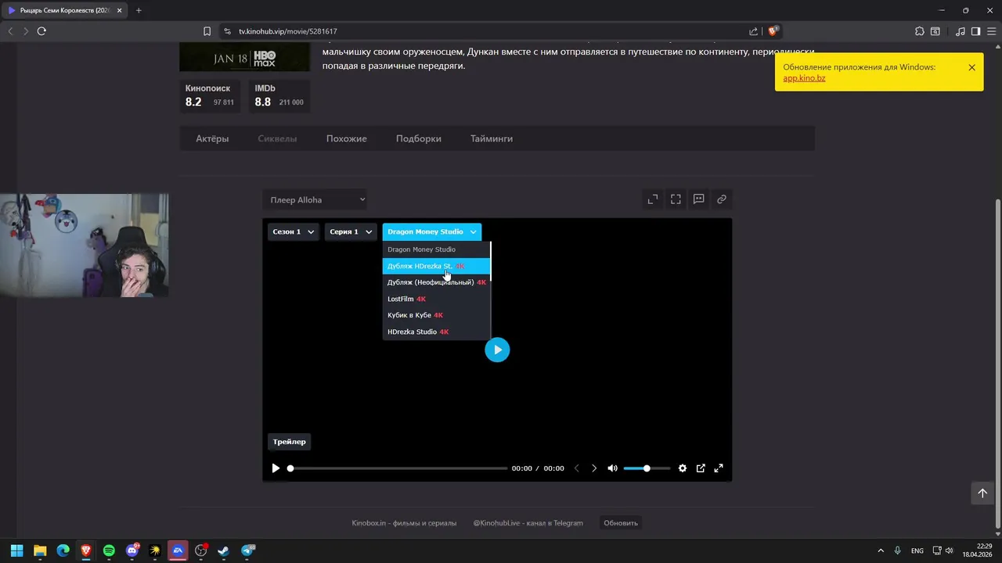Choose HDrezka Studio 4K voiceover
Viewport: 1002px width, 563px height.
(x=436, y=332)
